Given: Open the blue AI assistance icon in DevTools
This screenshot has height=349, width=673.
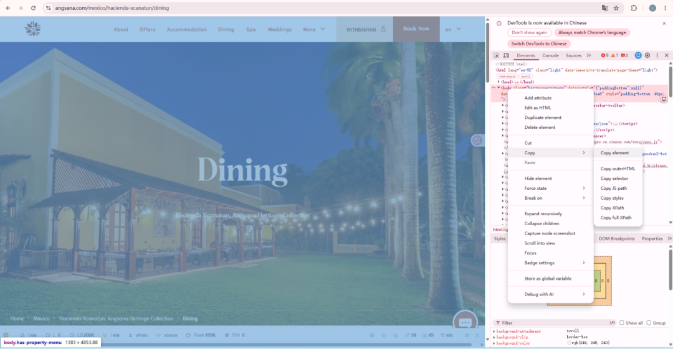Looking at the screenshot, I should click(638, 55).
